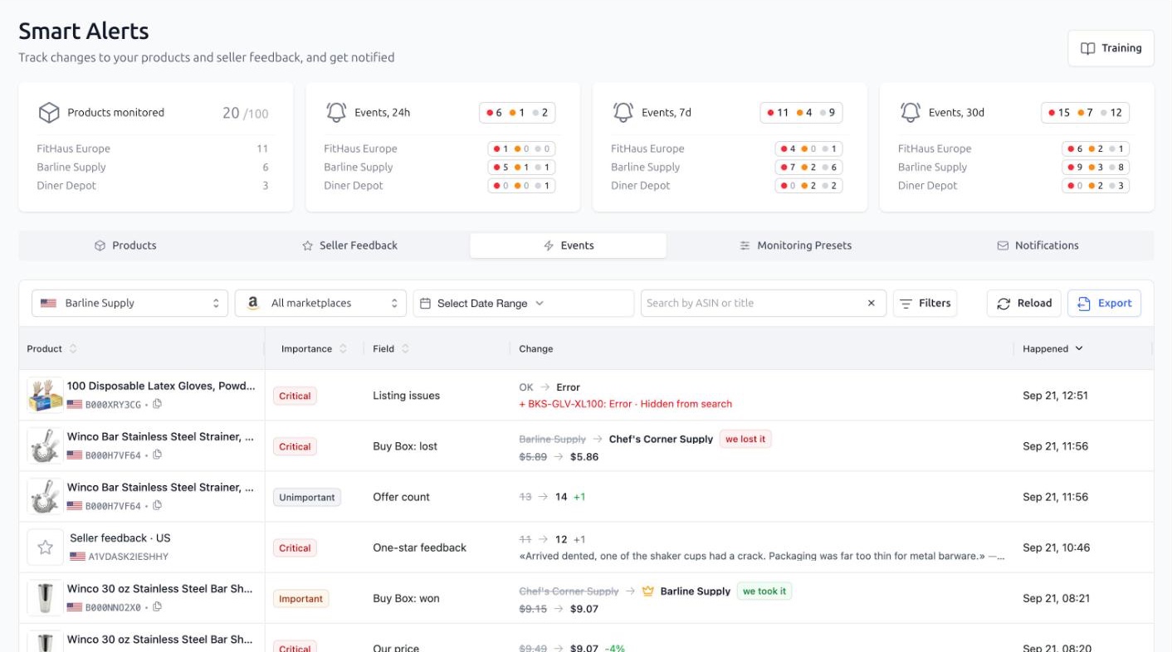Switch to the Products tab
The image size is (1172, 652).
pyautogui.click(x=125, y=246)
